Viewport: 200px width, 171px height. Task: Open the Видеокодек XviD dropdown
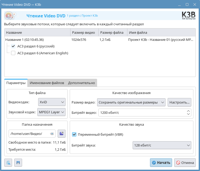tap(52, 102)
